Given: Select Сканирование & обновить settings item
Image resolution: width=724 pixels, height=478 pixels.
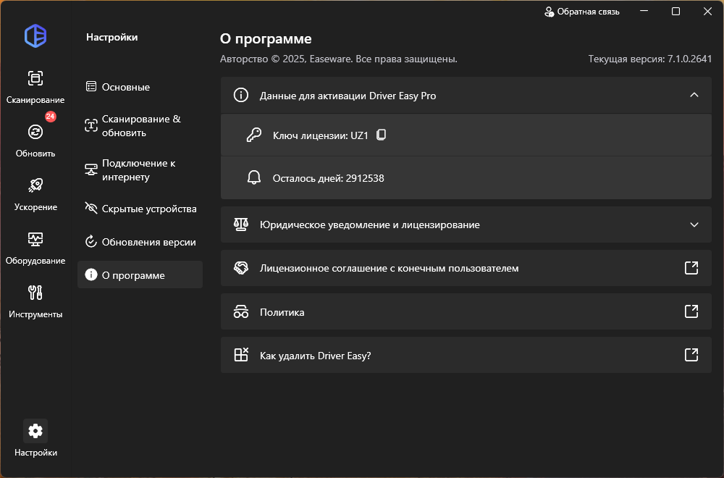Looking at the screenshot, I should pyautogui.click(x=140, y=125).
